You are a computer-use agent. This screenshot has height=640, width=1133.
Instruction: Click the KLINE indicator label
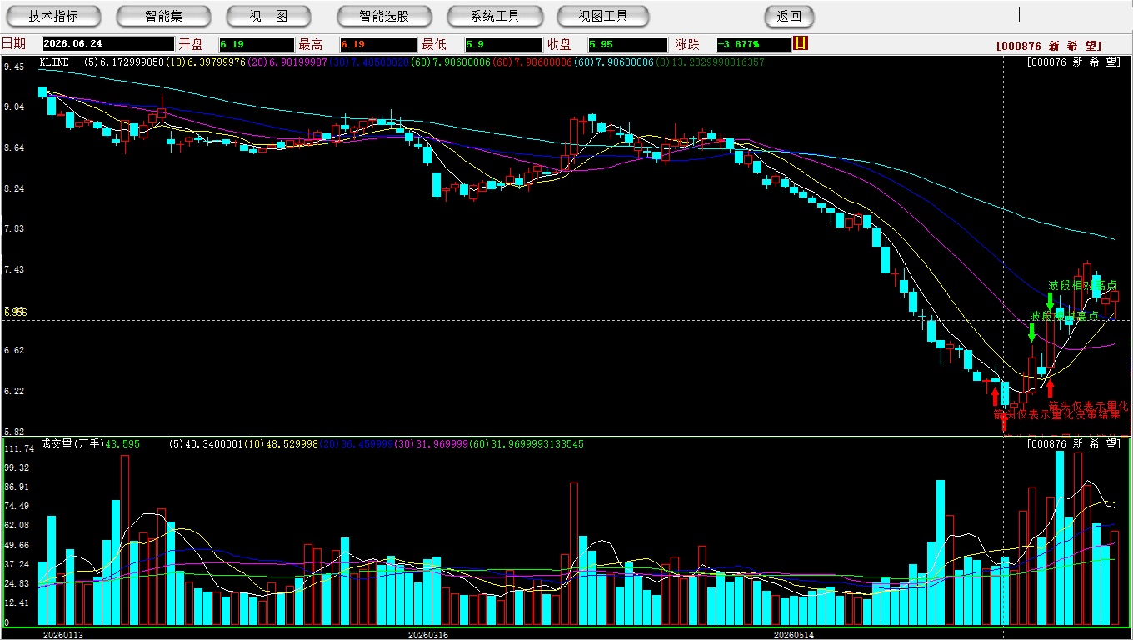pyautogui.click(x=54, y=62)
